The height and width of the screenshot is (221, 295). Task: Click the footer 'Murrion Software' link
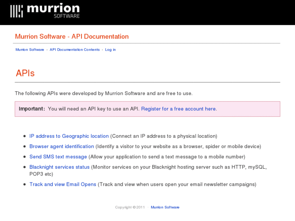[165, 207]
